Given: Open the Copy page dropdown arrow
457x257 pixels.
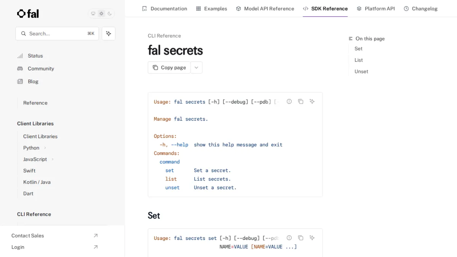Looking at the screenshot, I should click(x=197, y=67).
